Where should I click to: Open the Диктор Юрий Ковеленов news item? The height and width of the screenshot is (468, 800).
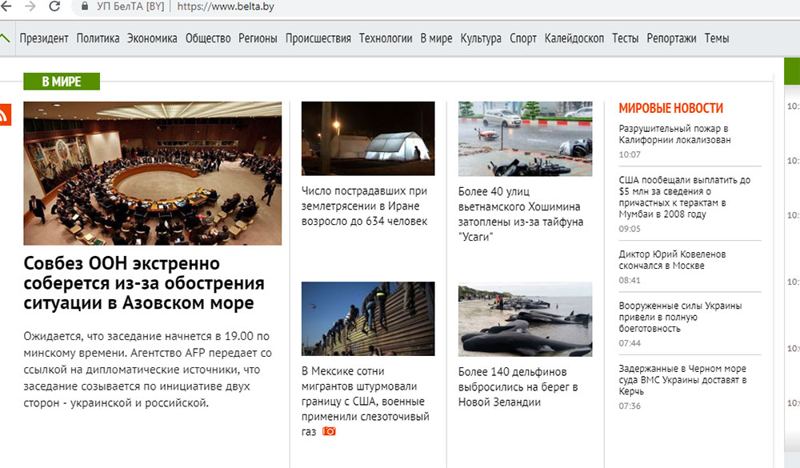(672, 260)
